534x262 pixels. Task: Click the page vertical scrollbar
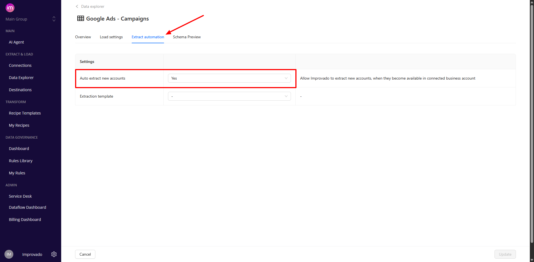click(532, 123)
